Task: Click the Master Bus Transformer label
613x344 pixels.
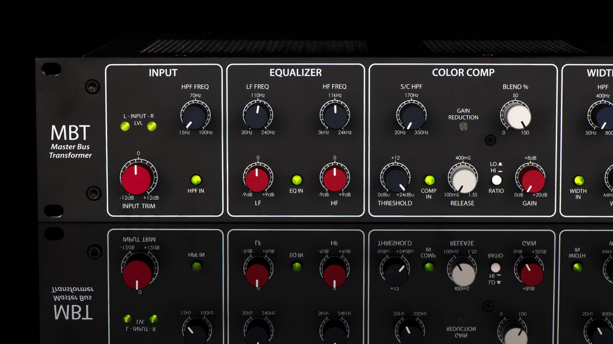Action: pyautogui.click(x=71, y=151)
